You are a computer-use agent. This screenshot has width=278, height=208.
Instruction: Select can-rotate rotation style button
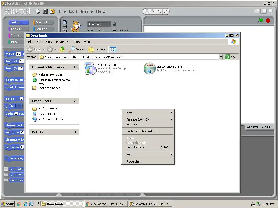pyautogui.click(x=65, y=22)
